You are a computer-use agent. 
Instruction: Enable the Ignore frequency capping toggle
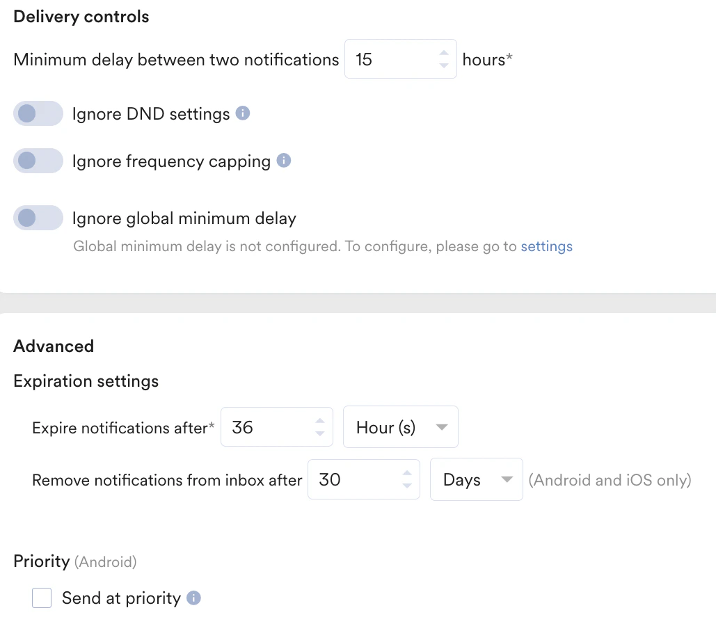pyautogui.click(x=38, y=161)
